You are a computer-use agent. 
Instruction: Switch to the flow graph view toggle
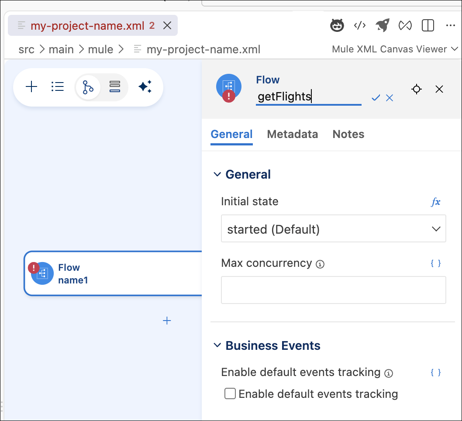click(88, 87)
